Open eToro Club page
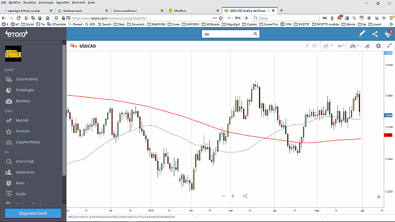Viewport: 395px width, 222px height. click(25, 161)
